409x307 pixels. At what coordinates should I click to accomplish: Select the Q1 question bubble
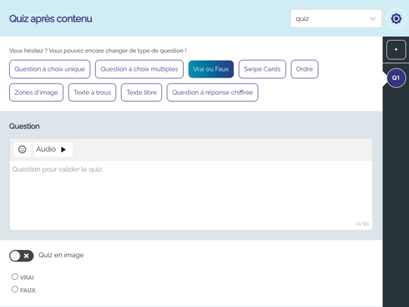click(396, 78)
